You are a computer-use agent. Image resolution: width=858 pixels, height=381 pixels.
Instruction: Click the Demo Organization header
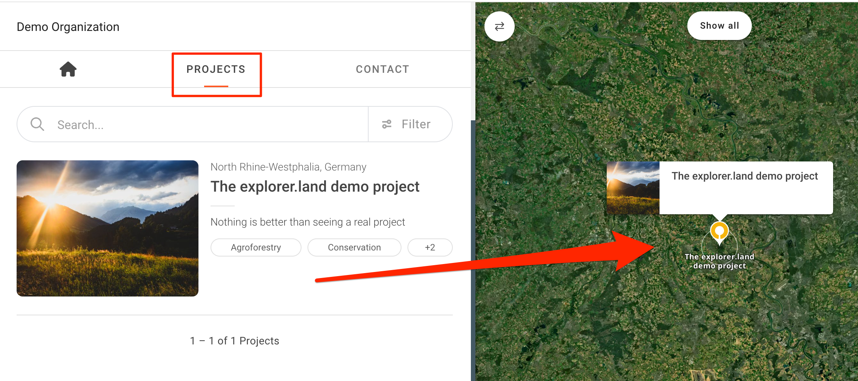click(68, 27)
